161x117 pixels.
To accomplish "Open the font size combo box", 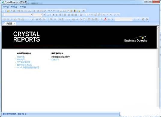I will tap(38, 15).
